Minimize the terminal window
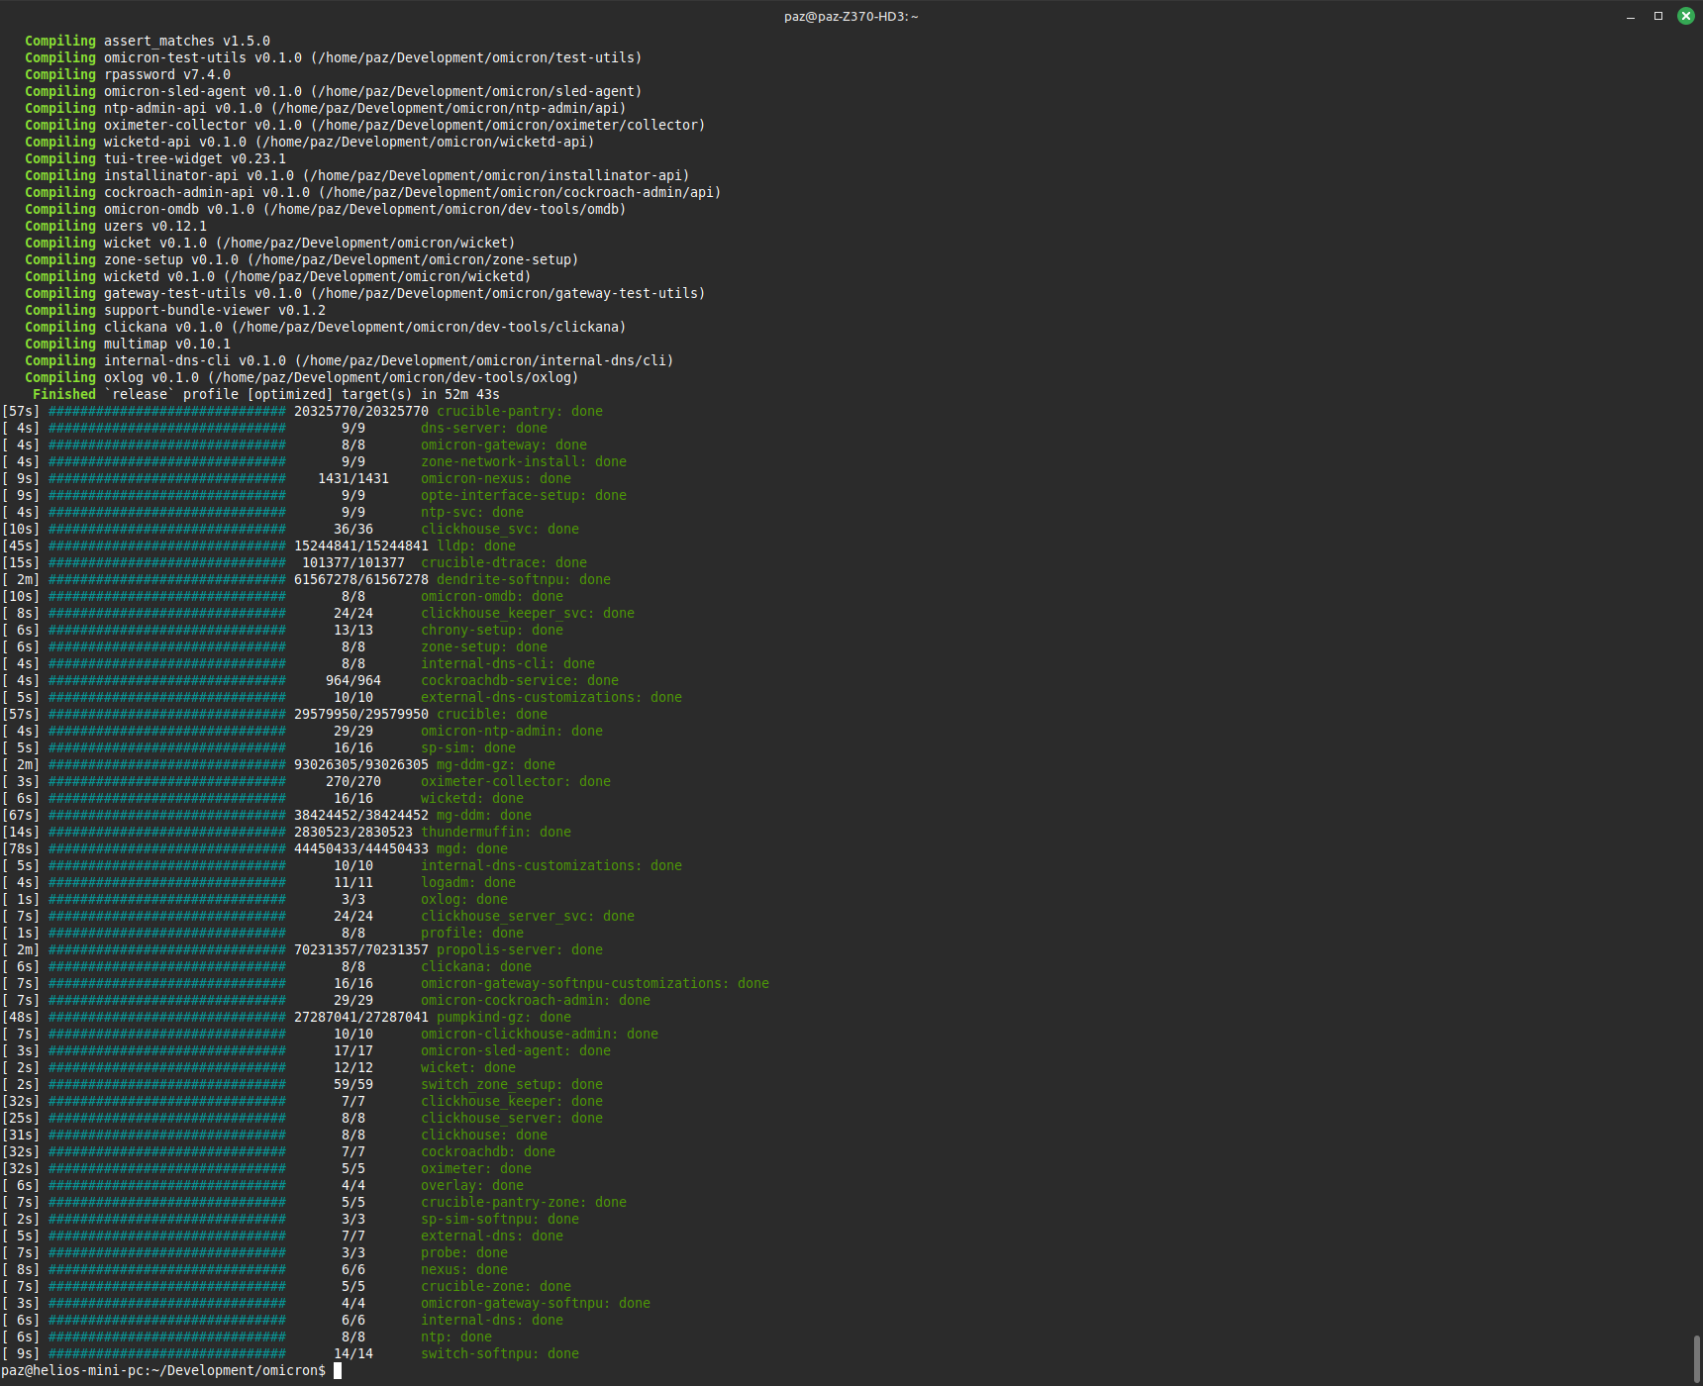This screenshot has width=1703, height=1386. click(x=1630, y=16)
